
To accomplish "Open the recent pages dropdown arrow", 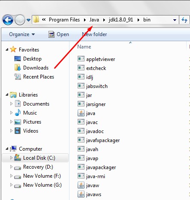I will click(29, 20).
